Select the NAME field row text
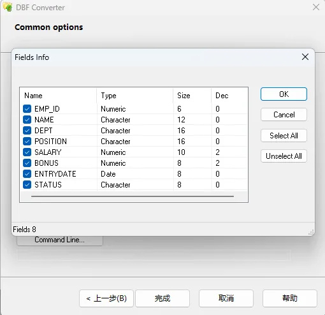Screen dimensions: 325x315 (x=44, y=120)
